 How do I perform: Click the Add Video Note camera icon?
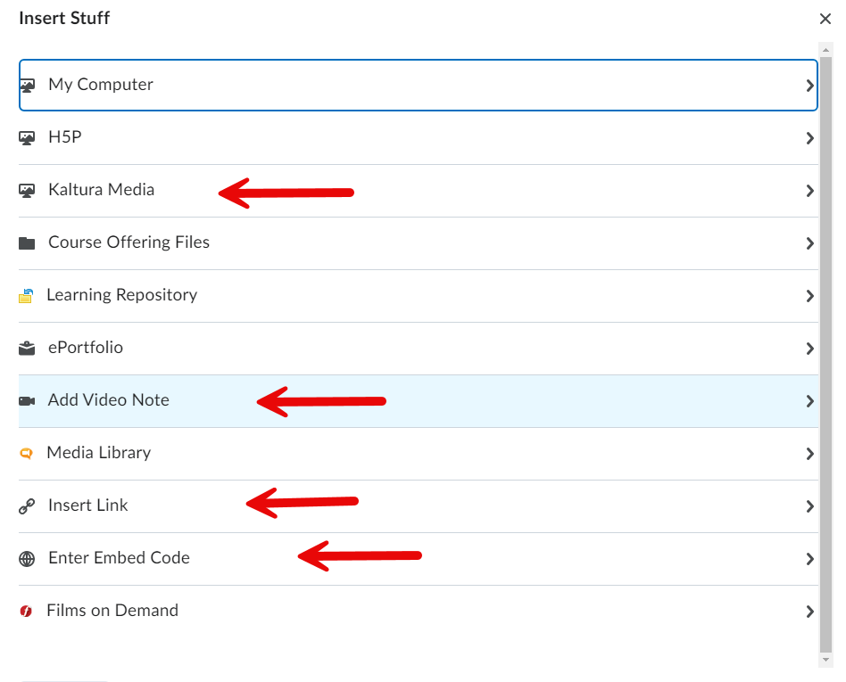[x=27, y=401]
